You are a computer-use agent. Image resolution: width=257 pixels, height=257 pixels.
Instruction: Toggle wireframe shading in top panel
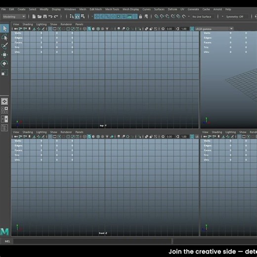point(85,29)
